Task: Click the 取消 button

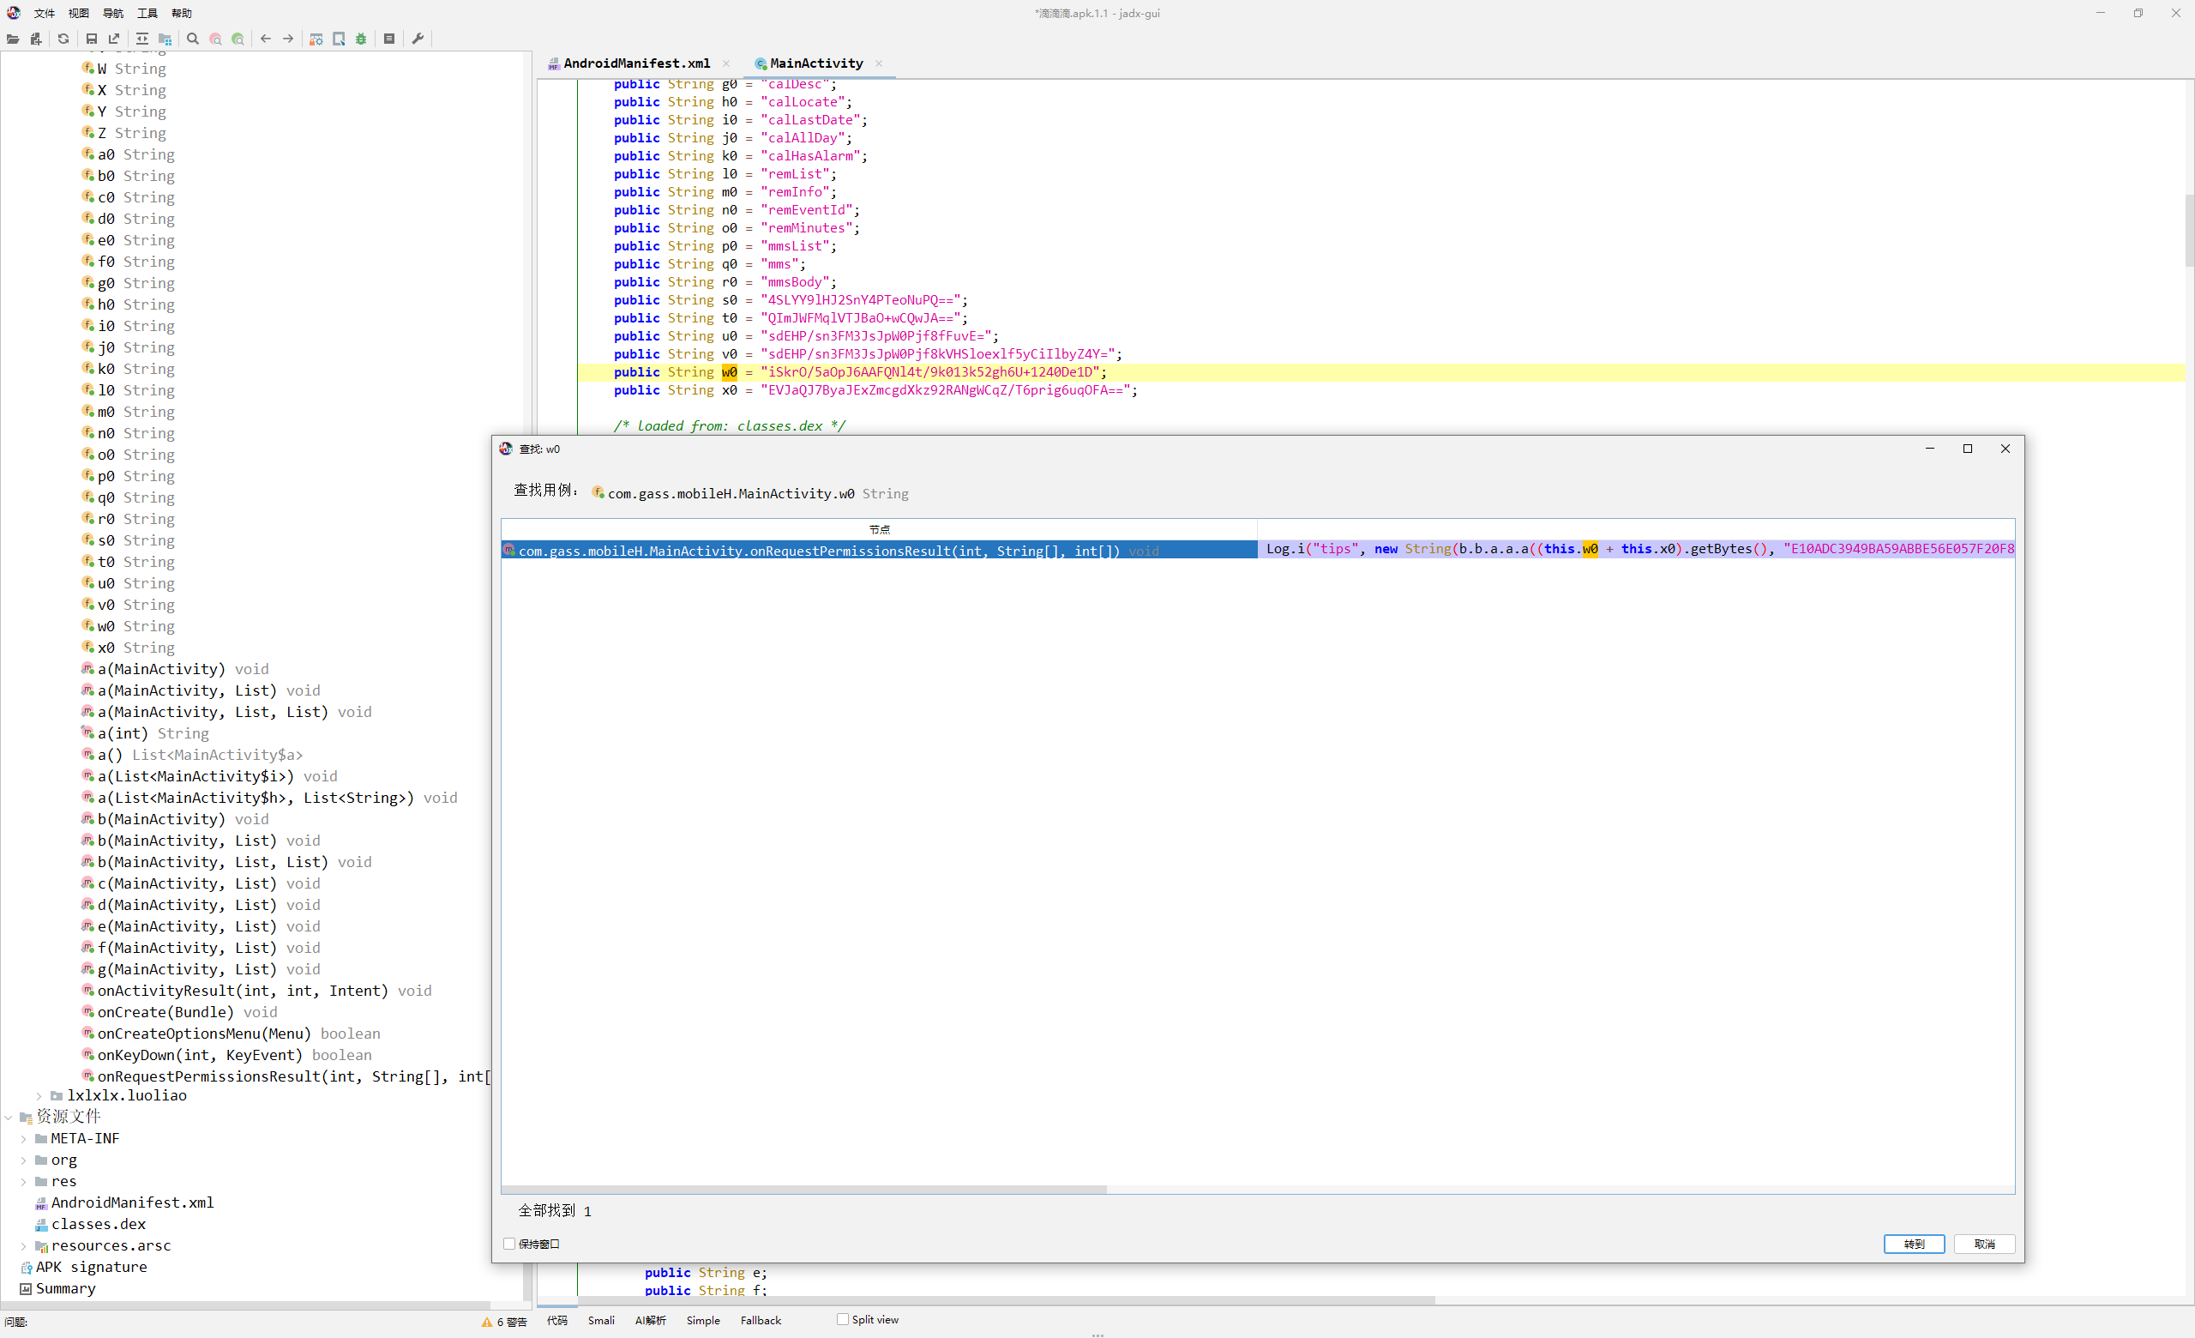Action: [x=1984, y=1244]
